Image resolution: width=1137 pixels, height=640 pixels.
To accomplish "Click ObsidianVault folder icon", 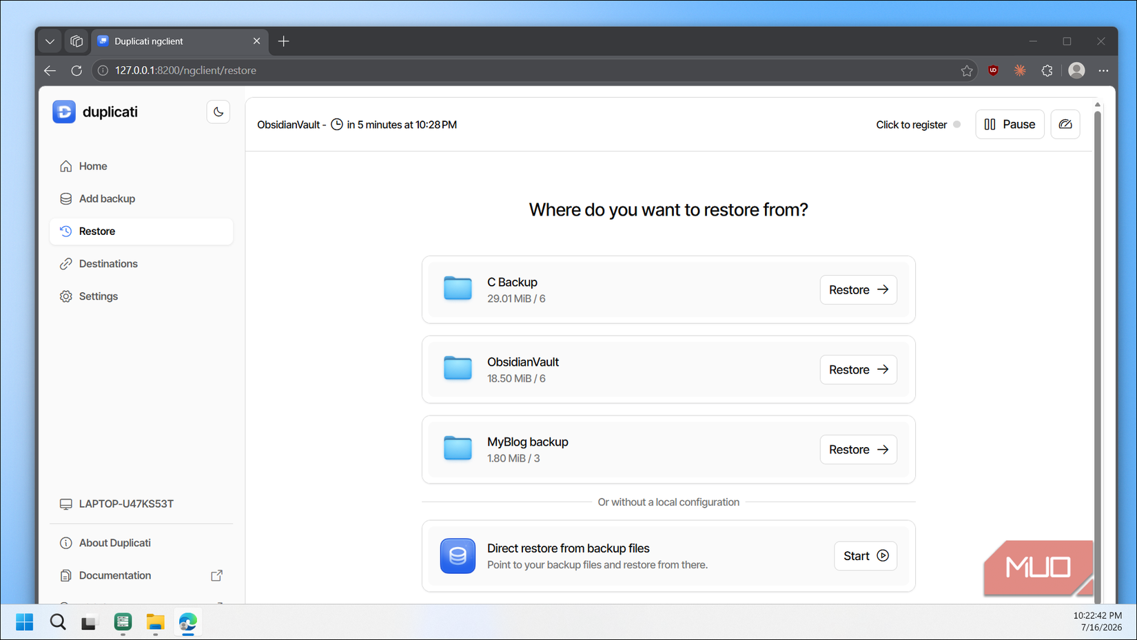I will 458,368.
